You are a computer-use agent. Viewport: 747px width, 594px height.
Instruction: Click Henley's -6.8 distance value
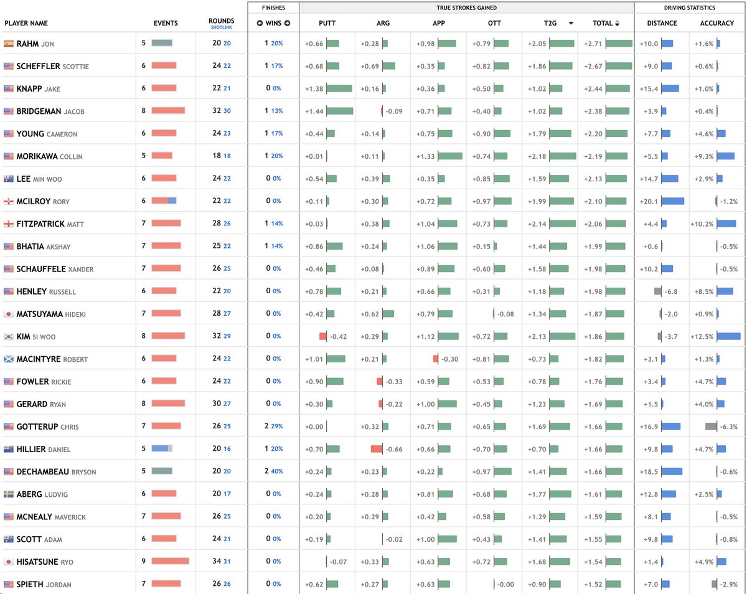pyautogui.click(x=670, y=291)
